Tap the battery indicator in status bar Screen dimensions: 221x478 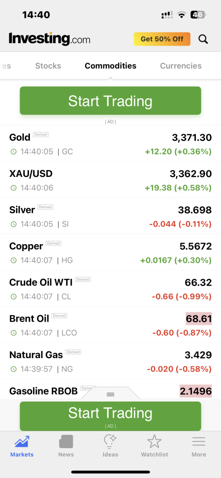pos(198,14)
